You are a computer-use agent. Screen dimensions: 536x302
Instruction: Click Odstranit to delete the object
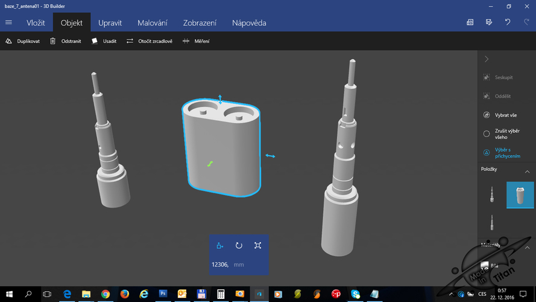tap(66, 41)
